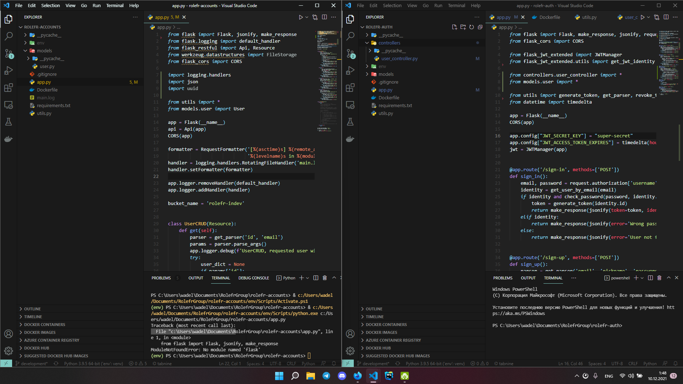Open utils.py editor tab in rolefr-auth

pos(586,17)
